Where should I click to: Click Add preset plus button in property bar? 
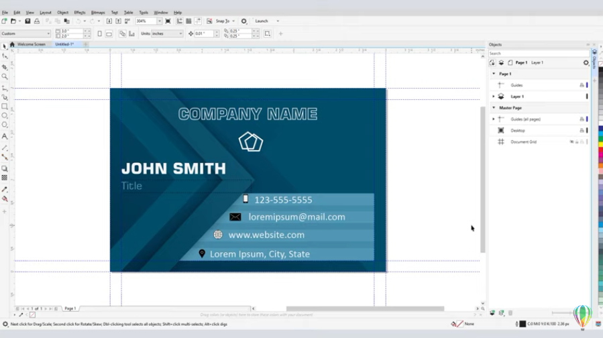pyautogui.click(x=281, y=34)
